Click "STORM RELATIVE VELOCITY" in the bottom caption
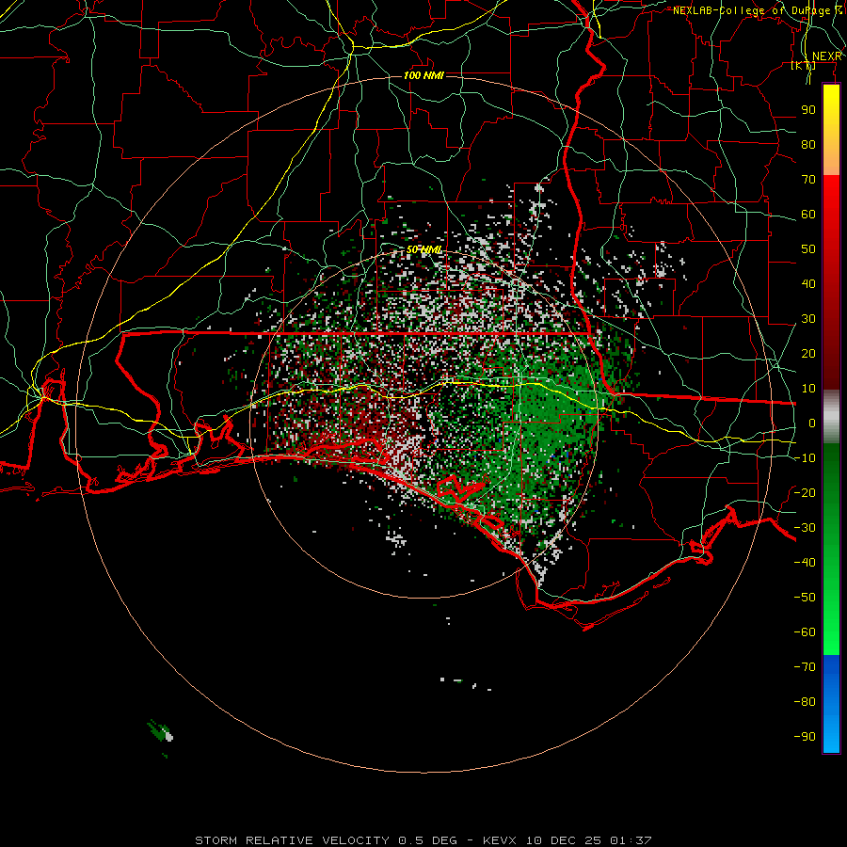The image size is (847, 847). pyautogui.click(x=292, y=840)
